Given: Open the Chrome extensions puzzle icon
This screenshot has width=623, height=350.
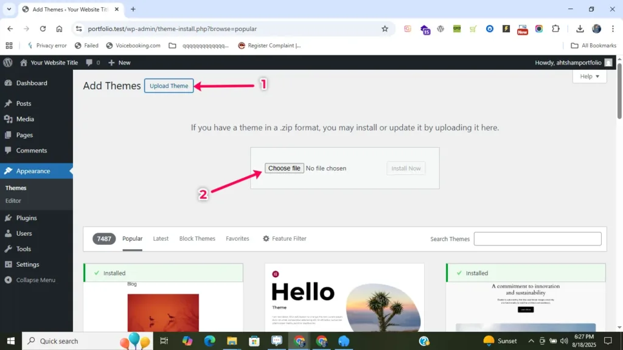Looking at the screenshot, I should (x=555, y=29).
